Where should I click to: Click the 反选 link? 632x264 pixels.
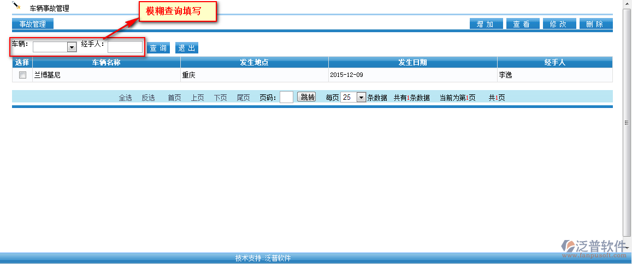(149, 98)
